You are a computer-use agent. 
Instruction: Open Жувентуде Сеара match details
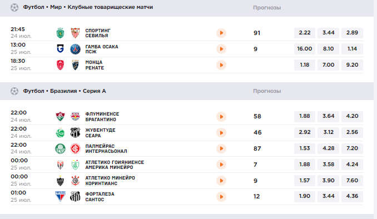100,133
